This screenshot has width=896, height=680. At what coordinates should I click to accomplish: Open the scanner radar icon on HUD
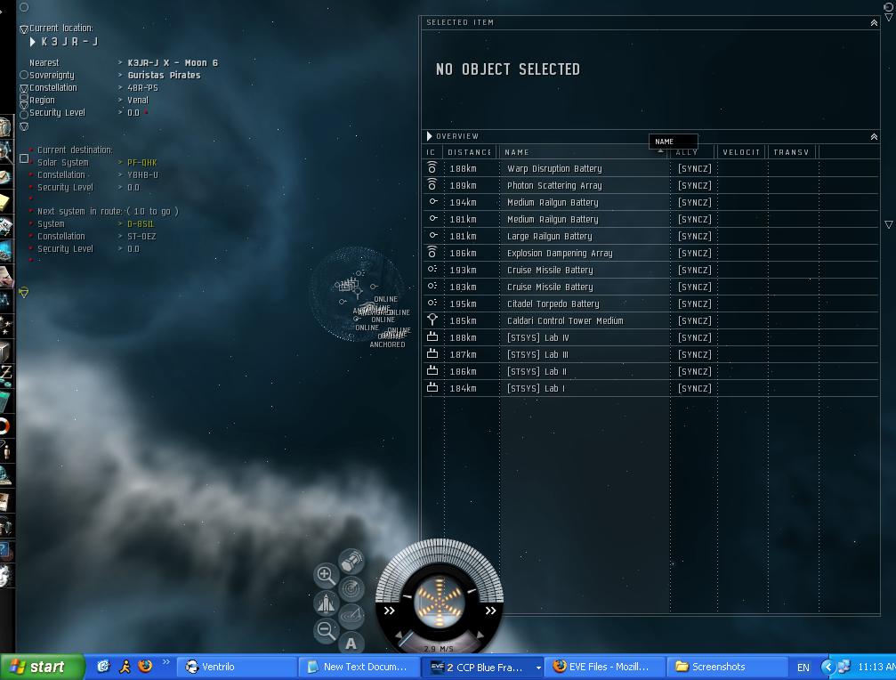[351, 588]
